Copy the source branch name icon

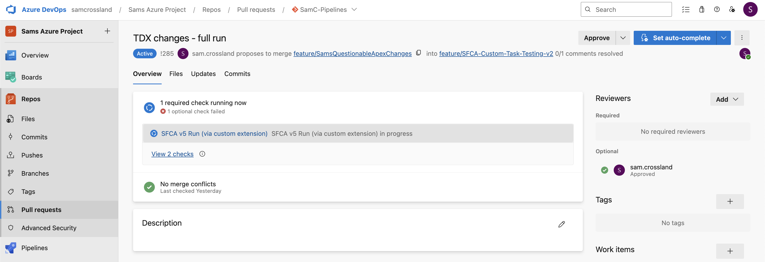pos(418,53)
